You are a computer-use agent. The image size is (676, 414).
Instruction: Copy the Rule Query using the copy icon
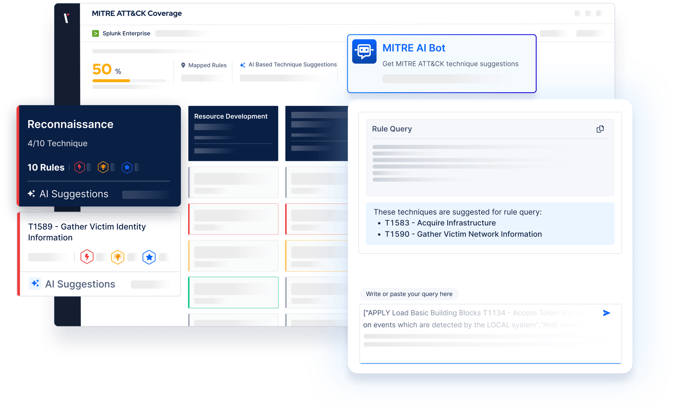pos(600,129)
